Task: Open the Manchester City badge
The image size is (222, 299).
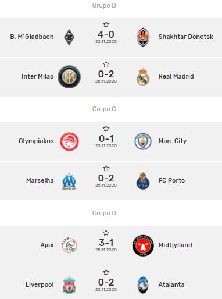Action: (x=143, y=141)
